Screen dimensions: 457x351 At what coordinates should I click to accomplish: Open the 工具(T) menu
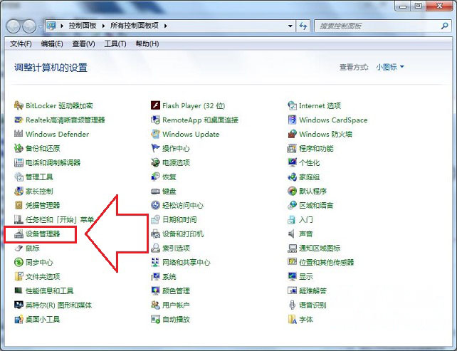(x=115, y=44)
